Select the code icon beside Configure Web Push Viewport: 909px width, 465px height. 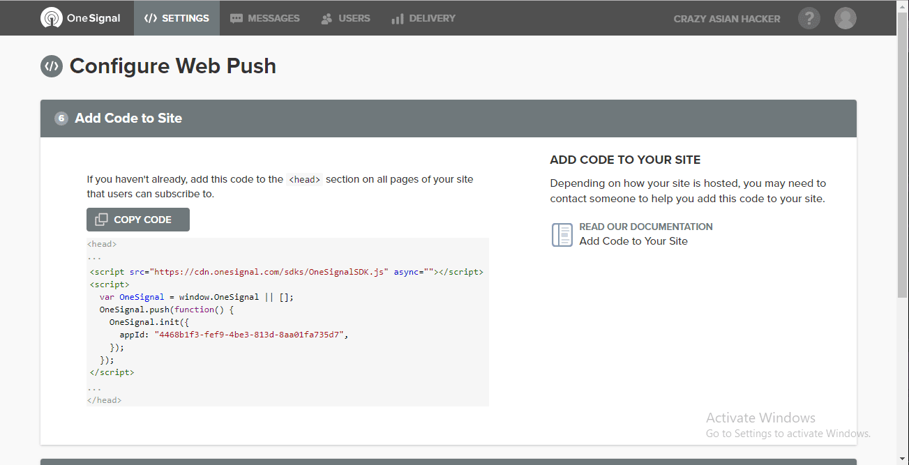(x=52, y=66)
